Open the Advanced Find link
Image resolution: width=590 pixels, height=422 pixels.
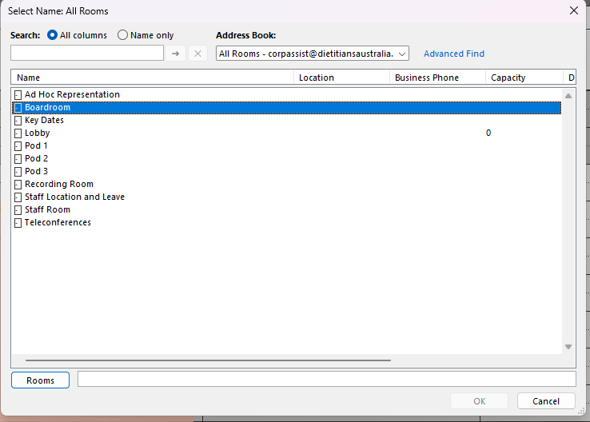click(x=453, y=54)
